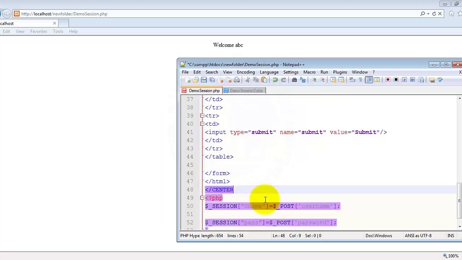
Task: Click the spell check ABC icon
Action: point(440,80)
